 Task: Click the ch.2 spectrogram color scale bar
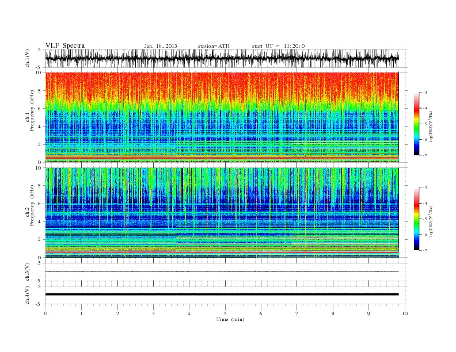pos(416,219)
